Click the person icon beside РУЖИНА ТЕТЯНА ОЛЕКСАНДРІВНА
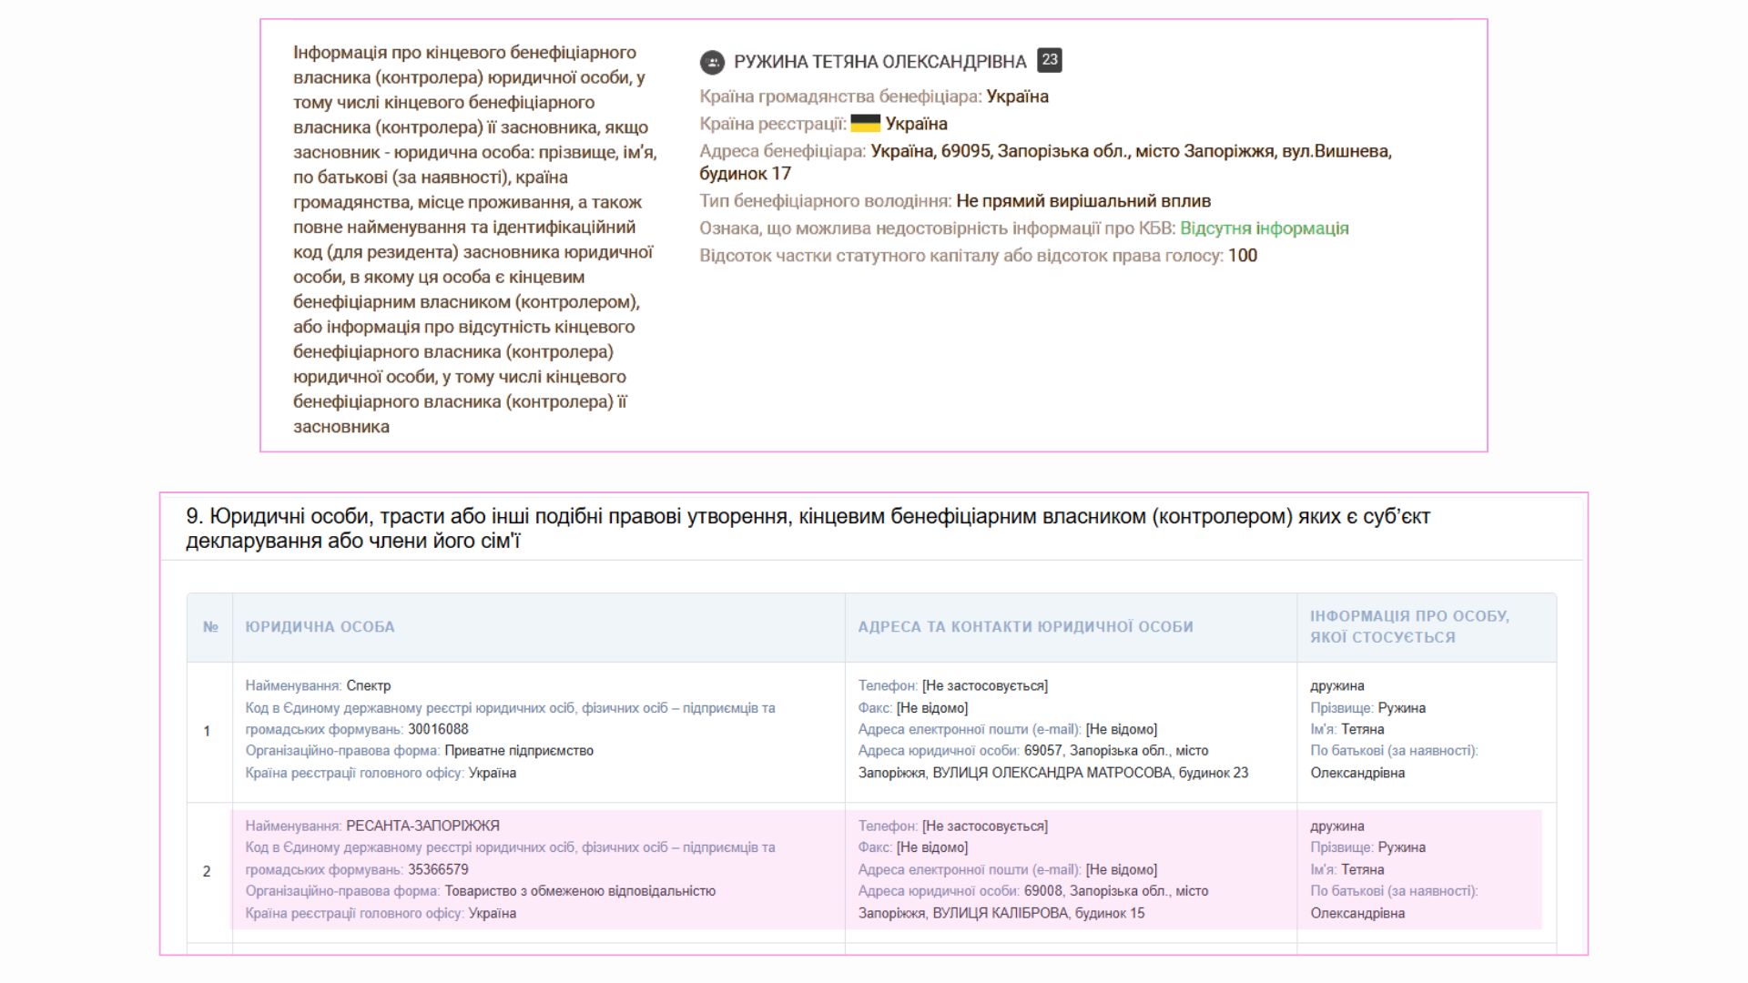1748x983 pixels. click(712, 62)
